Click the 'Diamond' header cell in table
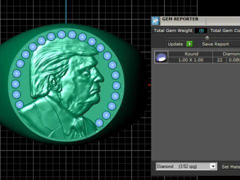The width and height of the screenshot is (240, 180). [x=226, y=54]
